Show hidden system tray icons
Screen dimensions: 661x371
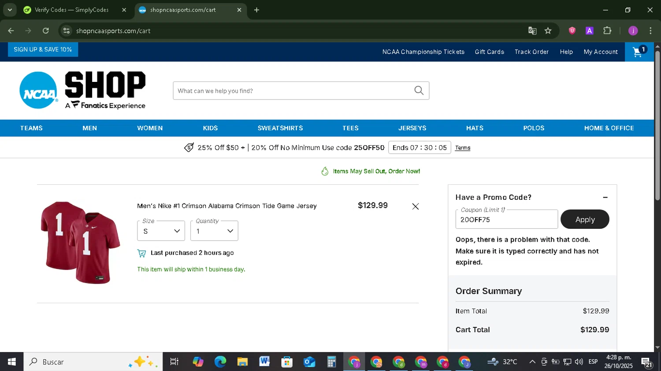pyautogui.click(x=532, y=362)
